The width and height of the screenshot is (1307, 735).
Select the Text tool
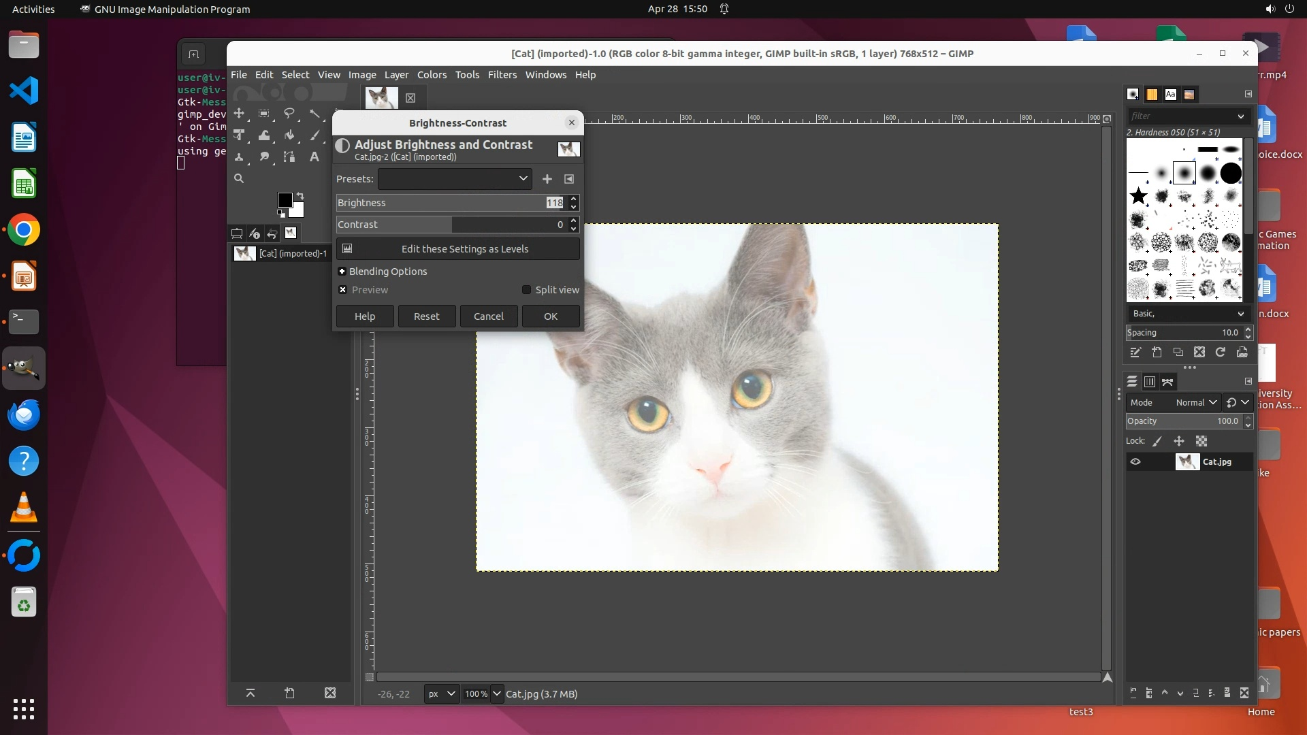[314, 157]
